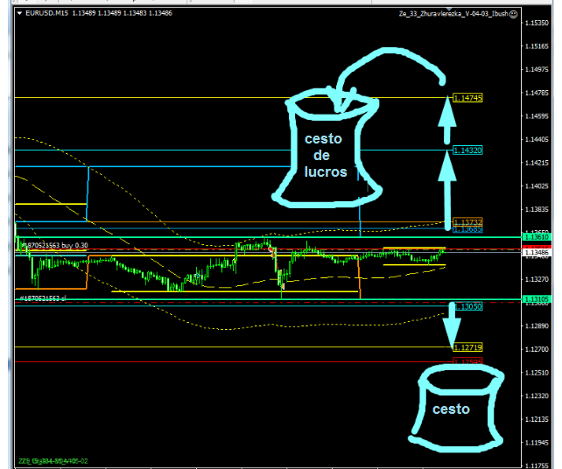Select the 1.13050 cyan price label
This screenshot has width=562, height=469.
tap(467, 306)
